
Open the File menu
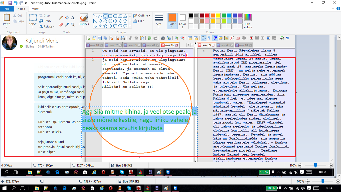[7, 9]
